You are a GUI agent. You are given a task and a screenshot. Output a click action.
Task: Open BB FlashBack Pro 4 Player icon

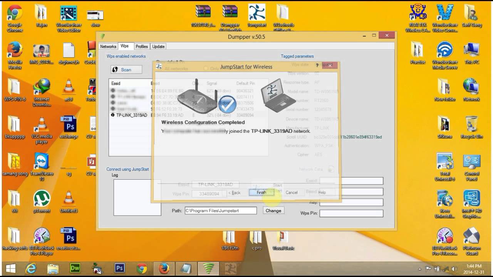[x=42, y=242]
